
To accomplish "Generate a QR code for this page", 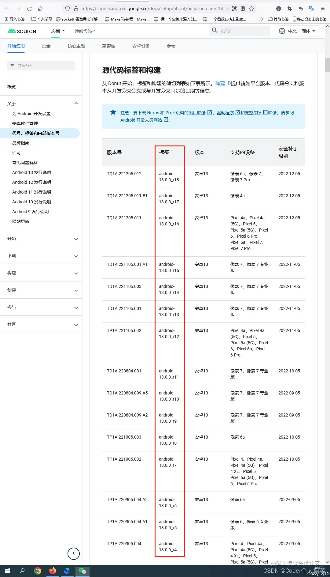I will (x=234, y=9).
